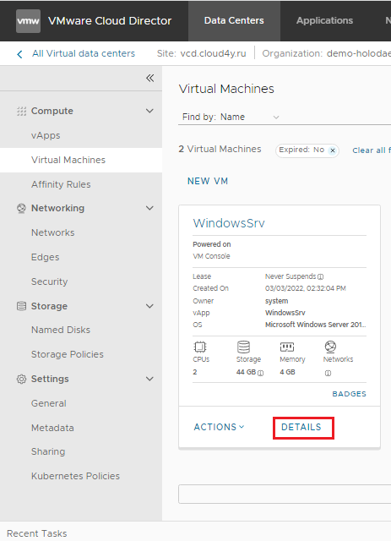Screen dimensions: 391x541
Task: Open the WindowsSrv VM title link
Action: click(x=229, y=223)
